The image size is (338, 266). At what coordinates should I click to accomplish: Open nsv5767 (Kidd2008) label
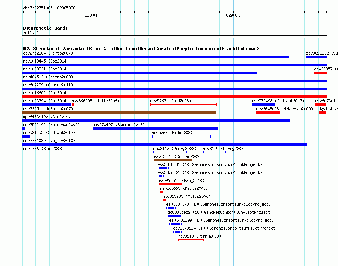pyautogui.click(x=171, y=101)
